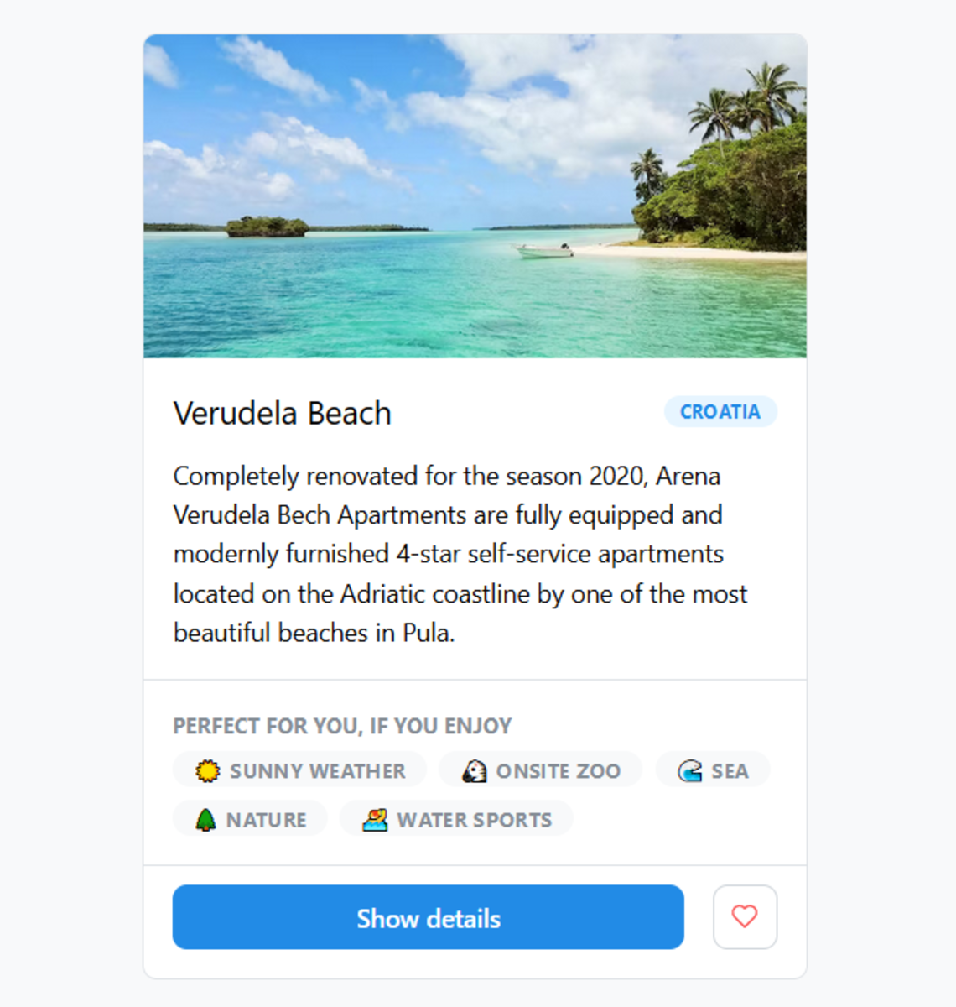This screenshot has width=956, height=1007.
Task: Toggle the Nature preference tag
Action: tap(250, 818)
